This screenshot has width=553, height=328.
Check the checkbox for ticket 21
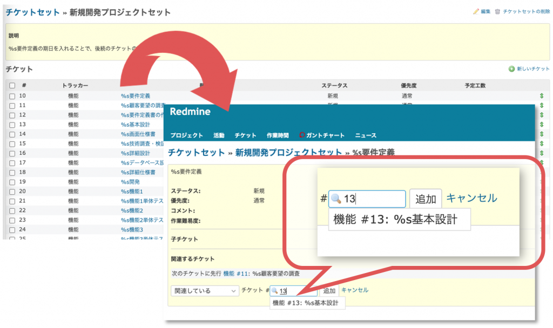click(12, 201)
